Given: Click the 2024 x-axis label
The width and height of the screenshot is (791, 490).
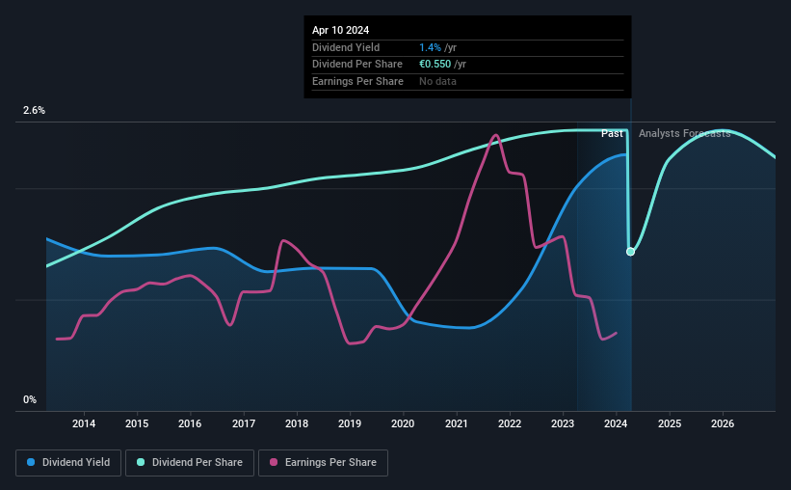Looking at the screenshot, I should click(616, 423).
